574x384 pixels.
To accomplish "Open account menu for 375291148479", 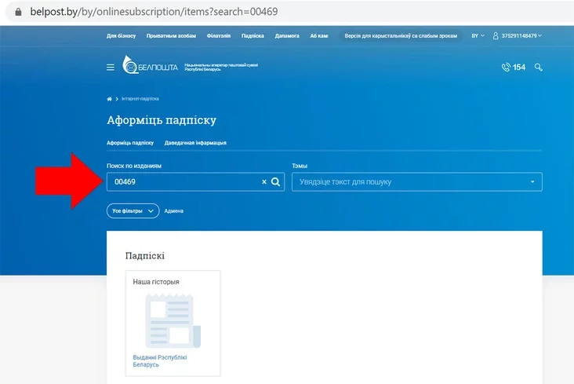I will click(520, 36).
